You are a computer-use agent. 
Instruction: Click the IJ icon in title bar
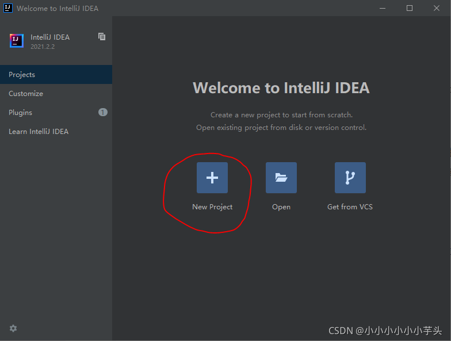pyautogui.click(x=8, y=8)
